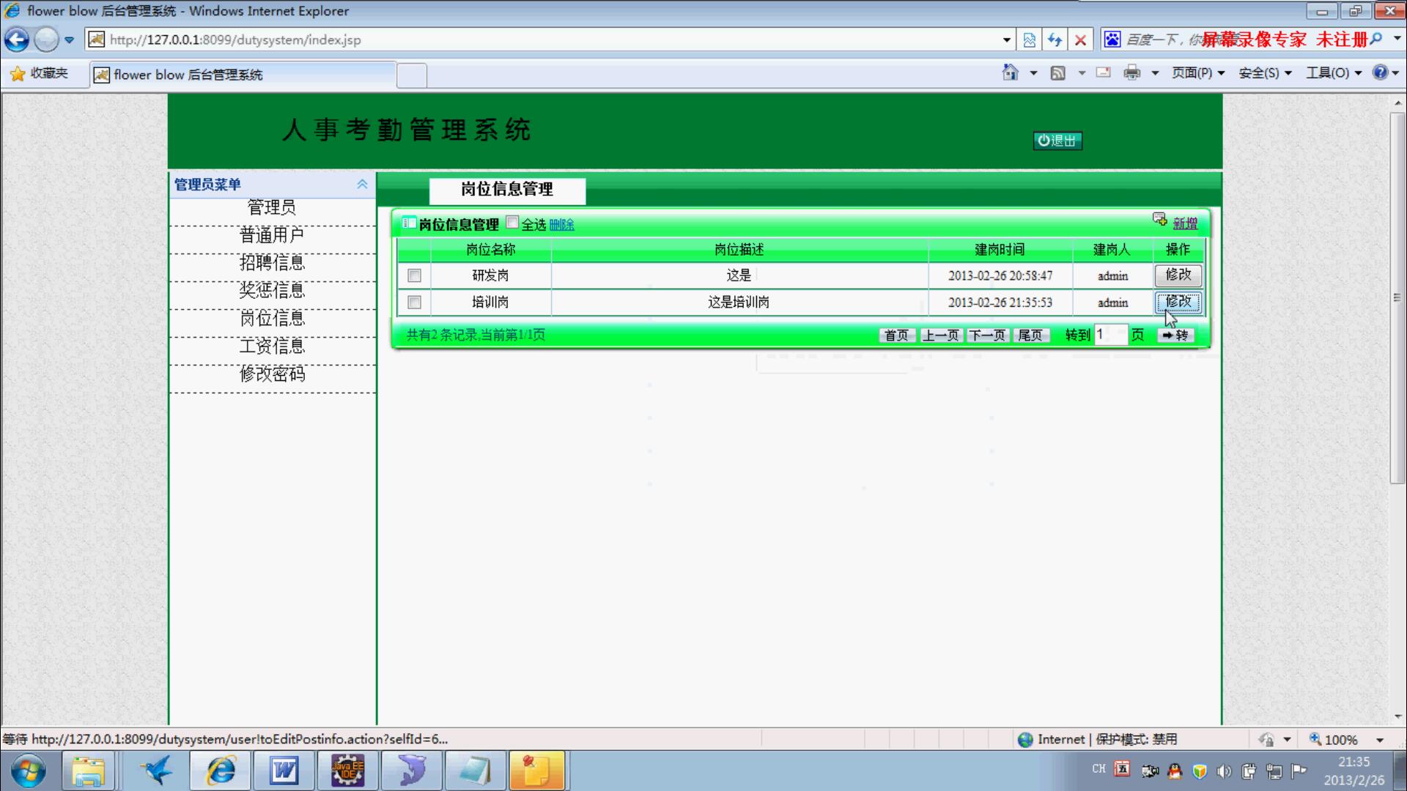Image resolution: width=1407 pixels, height=791 pixels.
Task: Select the 岗位信息管理 content tab
Action: (507, 190)
